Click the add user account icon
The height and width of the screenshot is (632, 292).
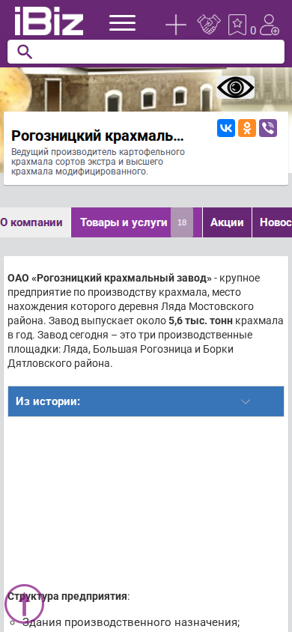(269, 25)
